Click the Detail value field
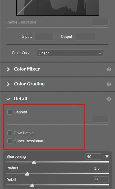This screenshot has width=115, height=189. click(100, 180)
